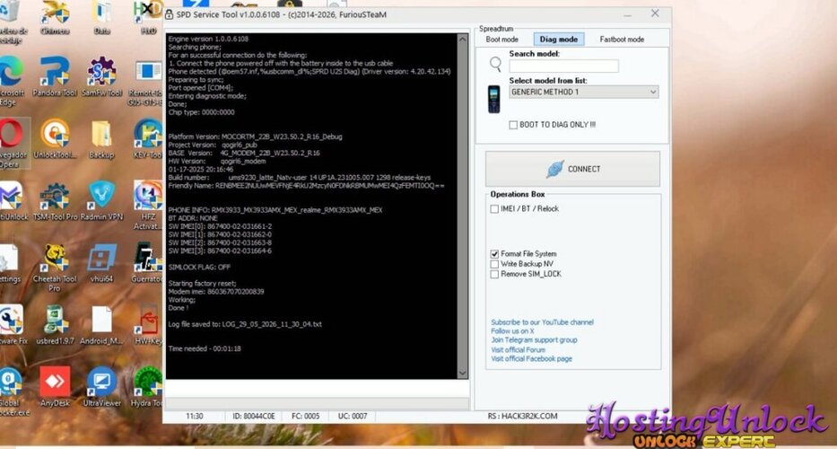Click the "11:30" status bar time

tap(195, 416)
